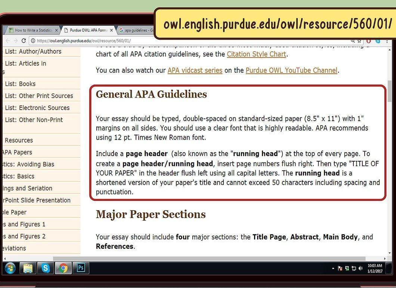Click the vertical scrollbar thumb

[390, 91]
